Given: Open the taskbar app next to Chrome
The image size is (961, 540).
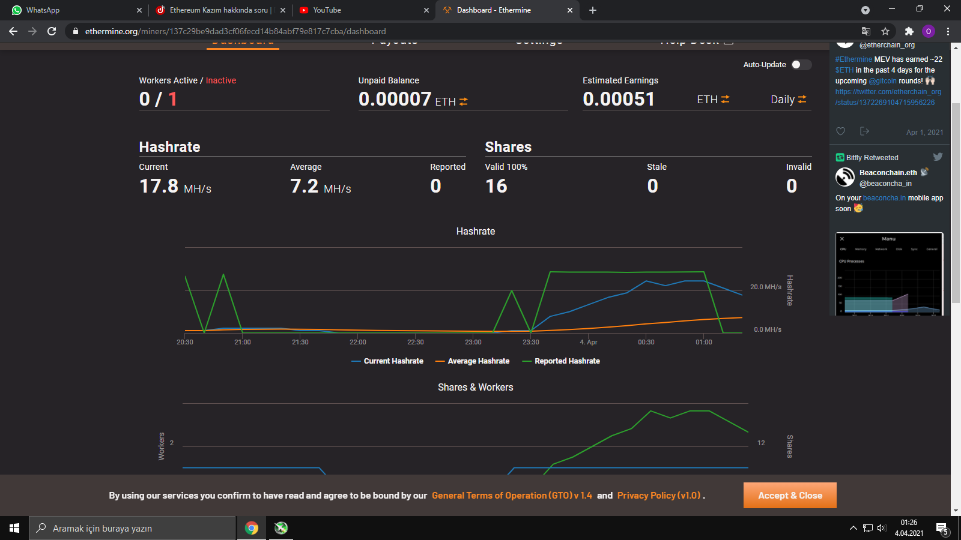Looking at the screenshot, I should click(x=280, y=528).
